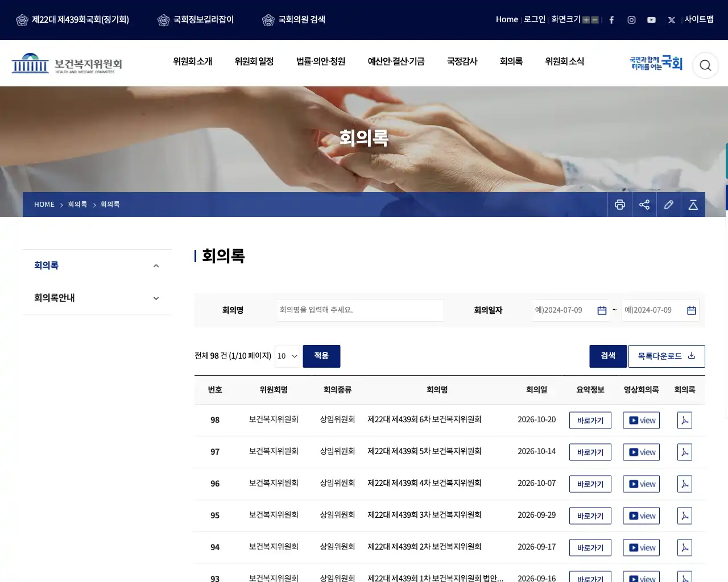This screenshot has height=582, width=728.
Task: Click the 회의명 column header
Action: click(x=437, y=390)
